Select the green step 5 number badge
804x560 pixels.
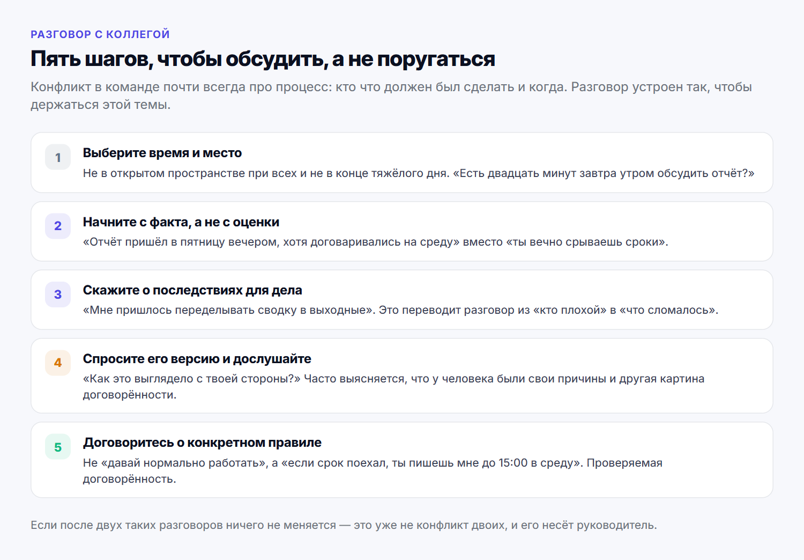pos(58,447)
